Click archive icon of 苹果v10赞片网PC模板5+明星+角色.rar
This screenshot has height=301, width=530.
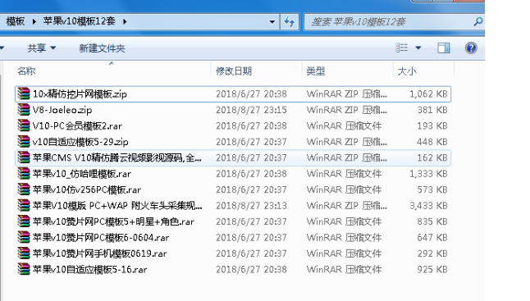[24, 221]
